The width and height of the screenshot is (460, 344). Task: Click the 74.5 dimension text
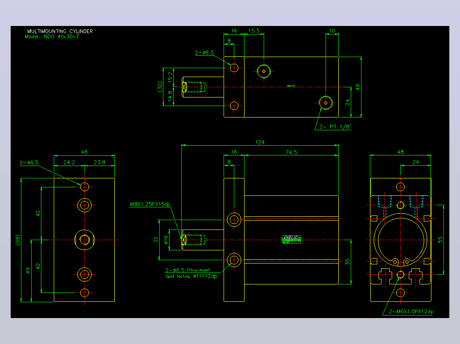(x=291, y=152)
